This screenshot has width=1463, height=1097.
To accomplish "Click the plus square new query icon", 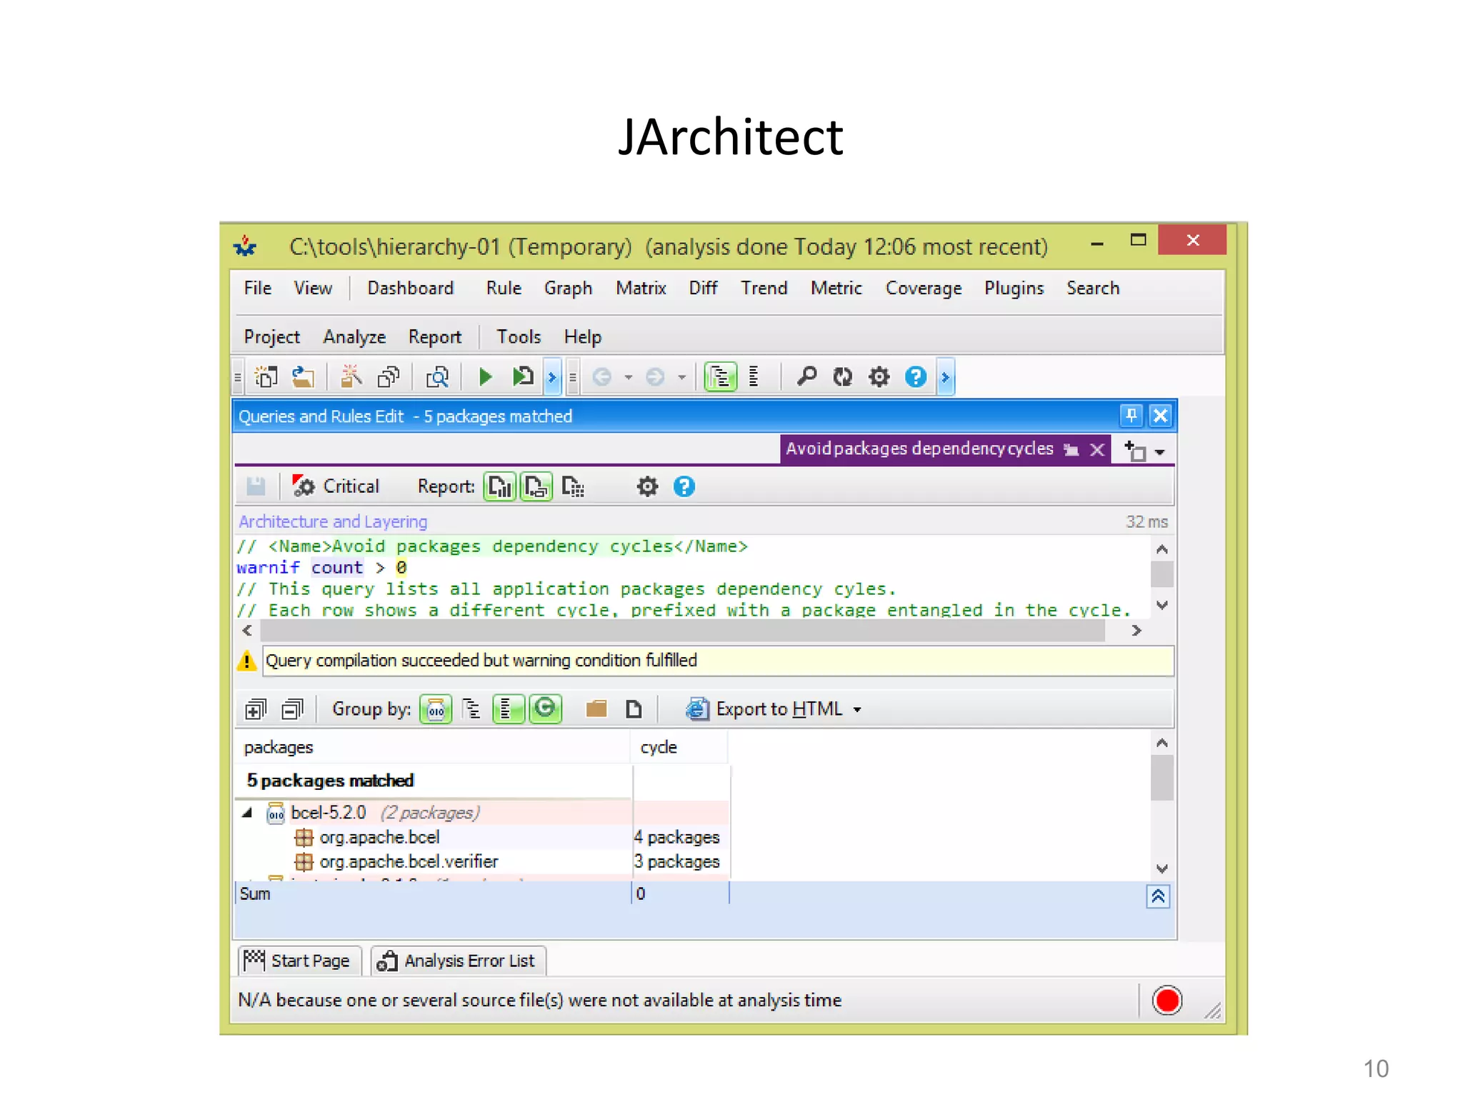I will tap(1135, 451).
